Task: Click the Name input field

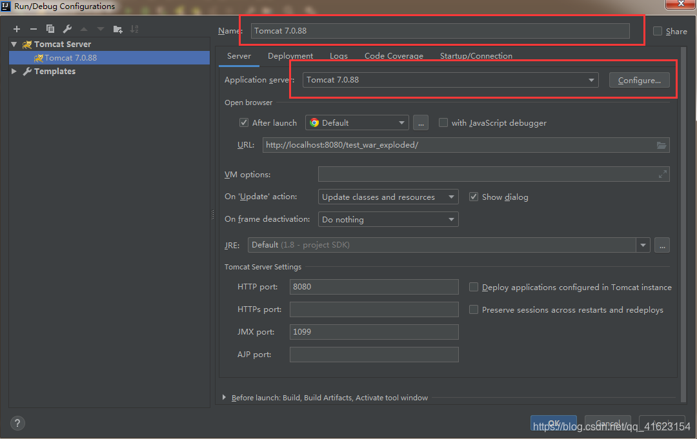Action: coord(440,31)
